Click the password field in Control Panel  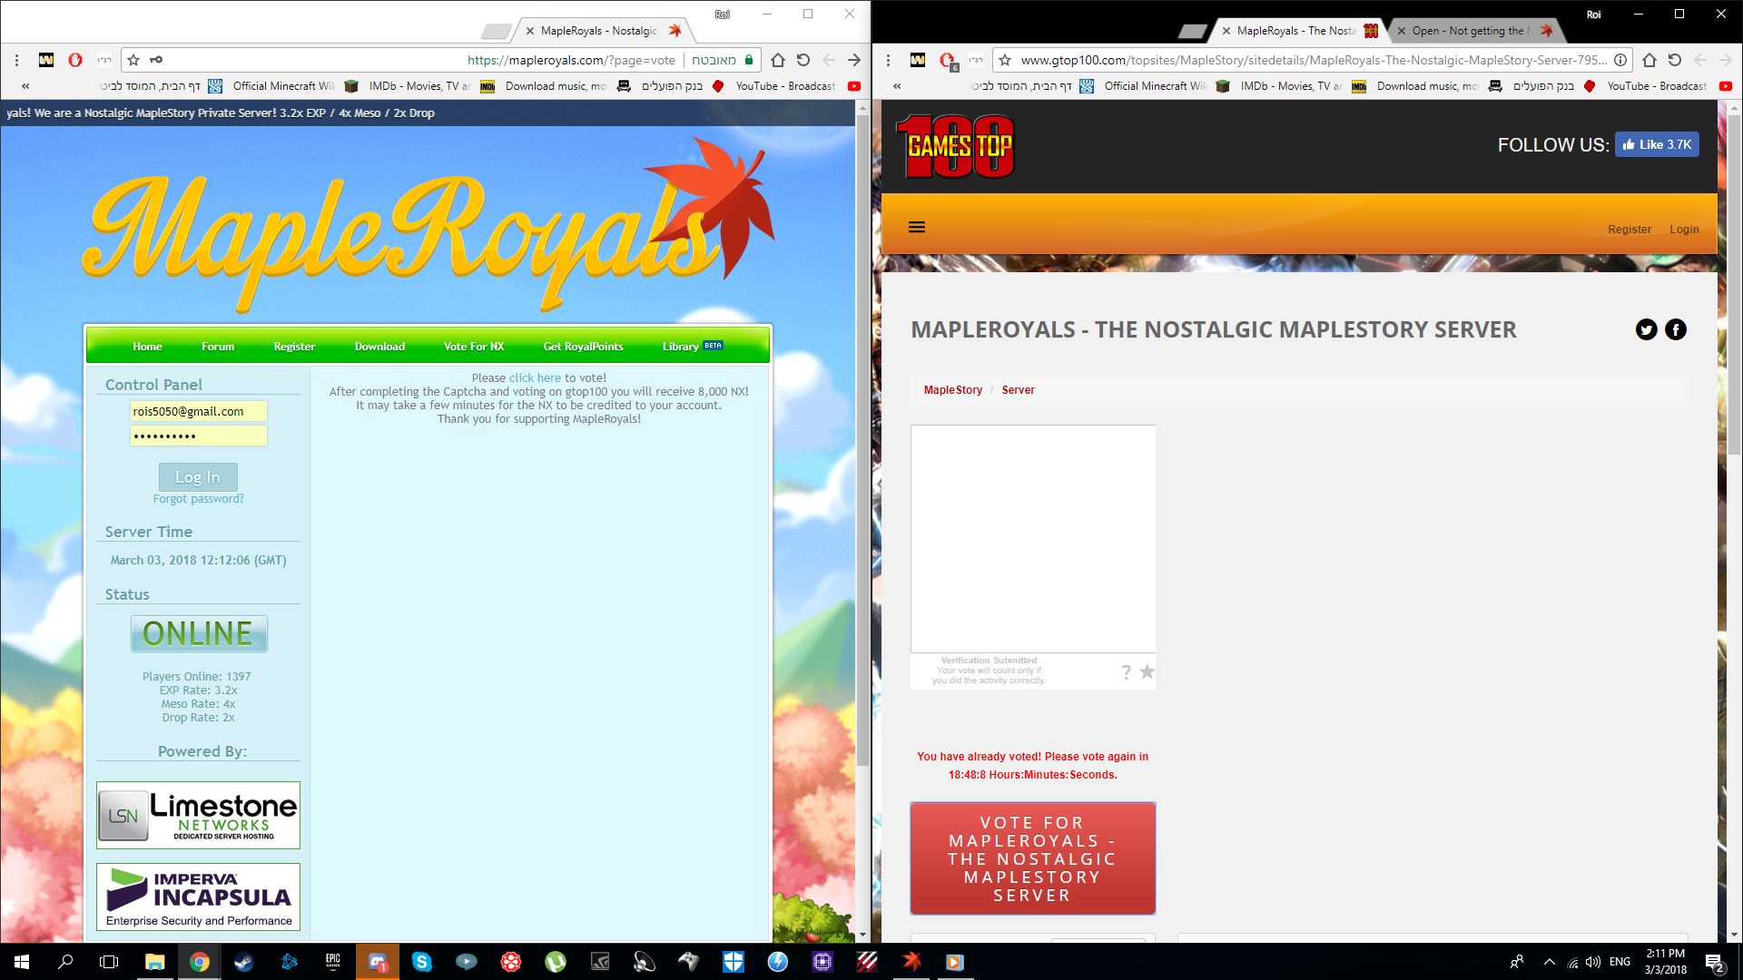pos(198,436)
